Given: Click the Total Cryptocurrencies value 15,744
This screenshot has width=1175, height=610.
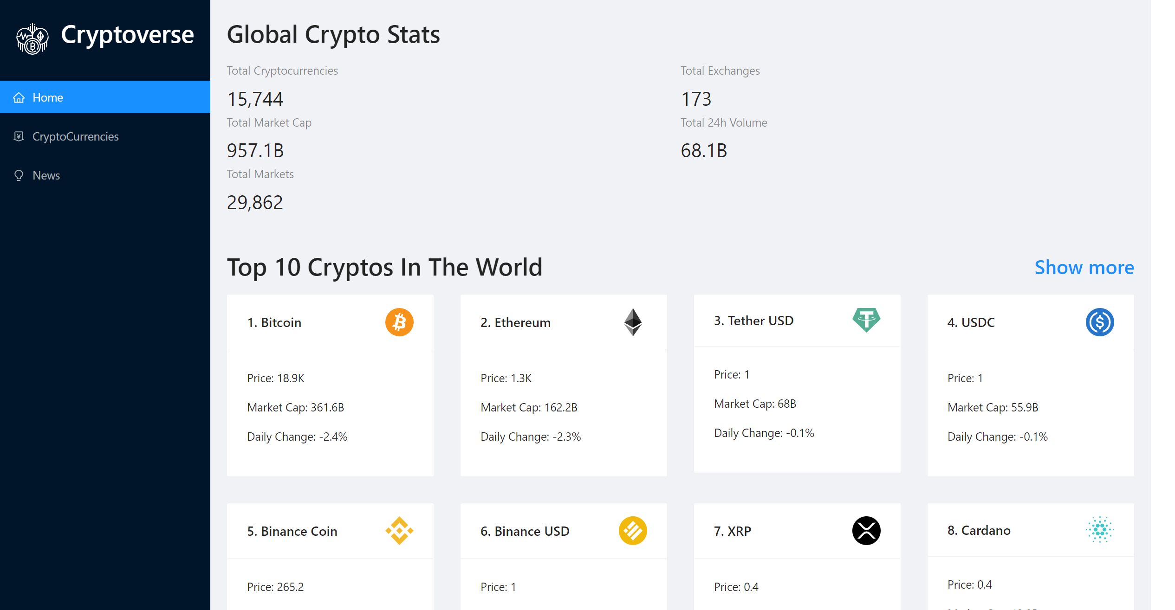Looking at the screenshot, I should pyautogui.click(x=255, y=99).
